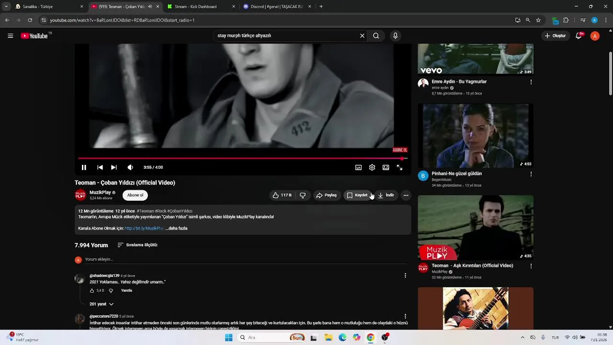Open YouTube hamburger guide menu
Screen dimensions: 613x345
pos(10,36)
